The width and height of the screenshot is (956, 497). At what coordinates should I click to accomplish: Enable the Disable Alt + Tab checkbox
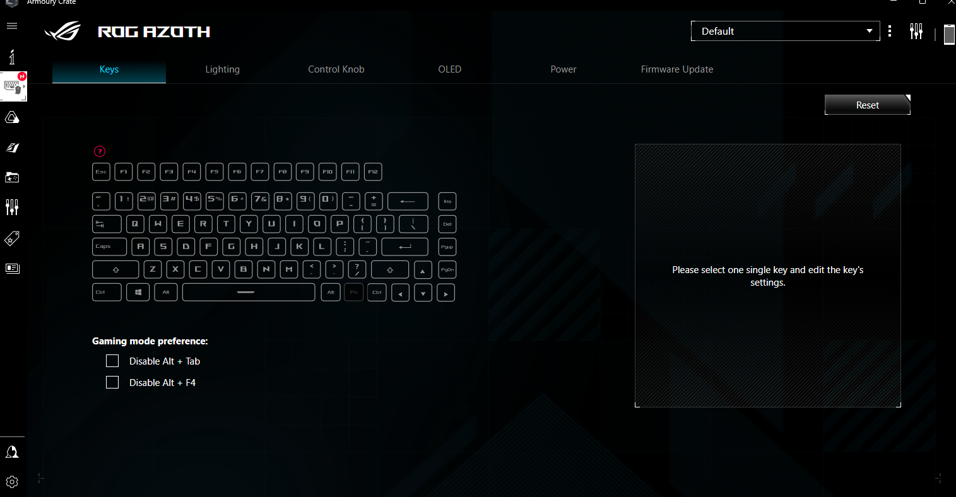point(112,361)
